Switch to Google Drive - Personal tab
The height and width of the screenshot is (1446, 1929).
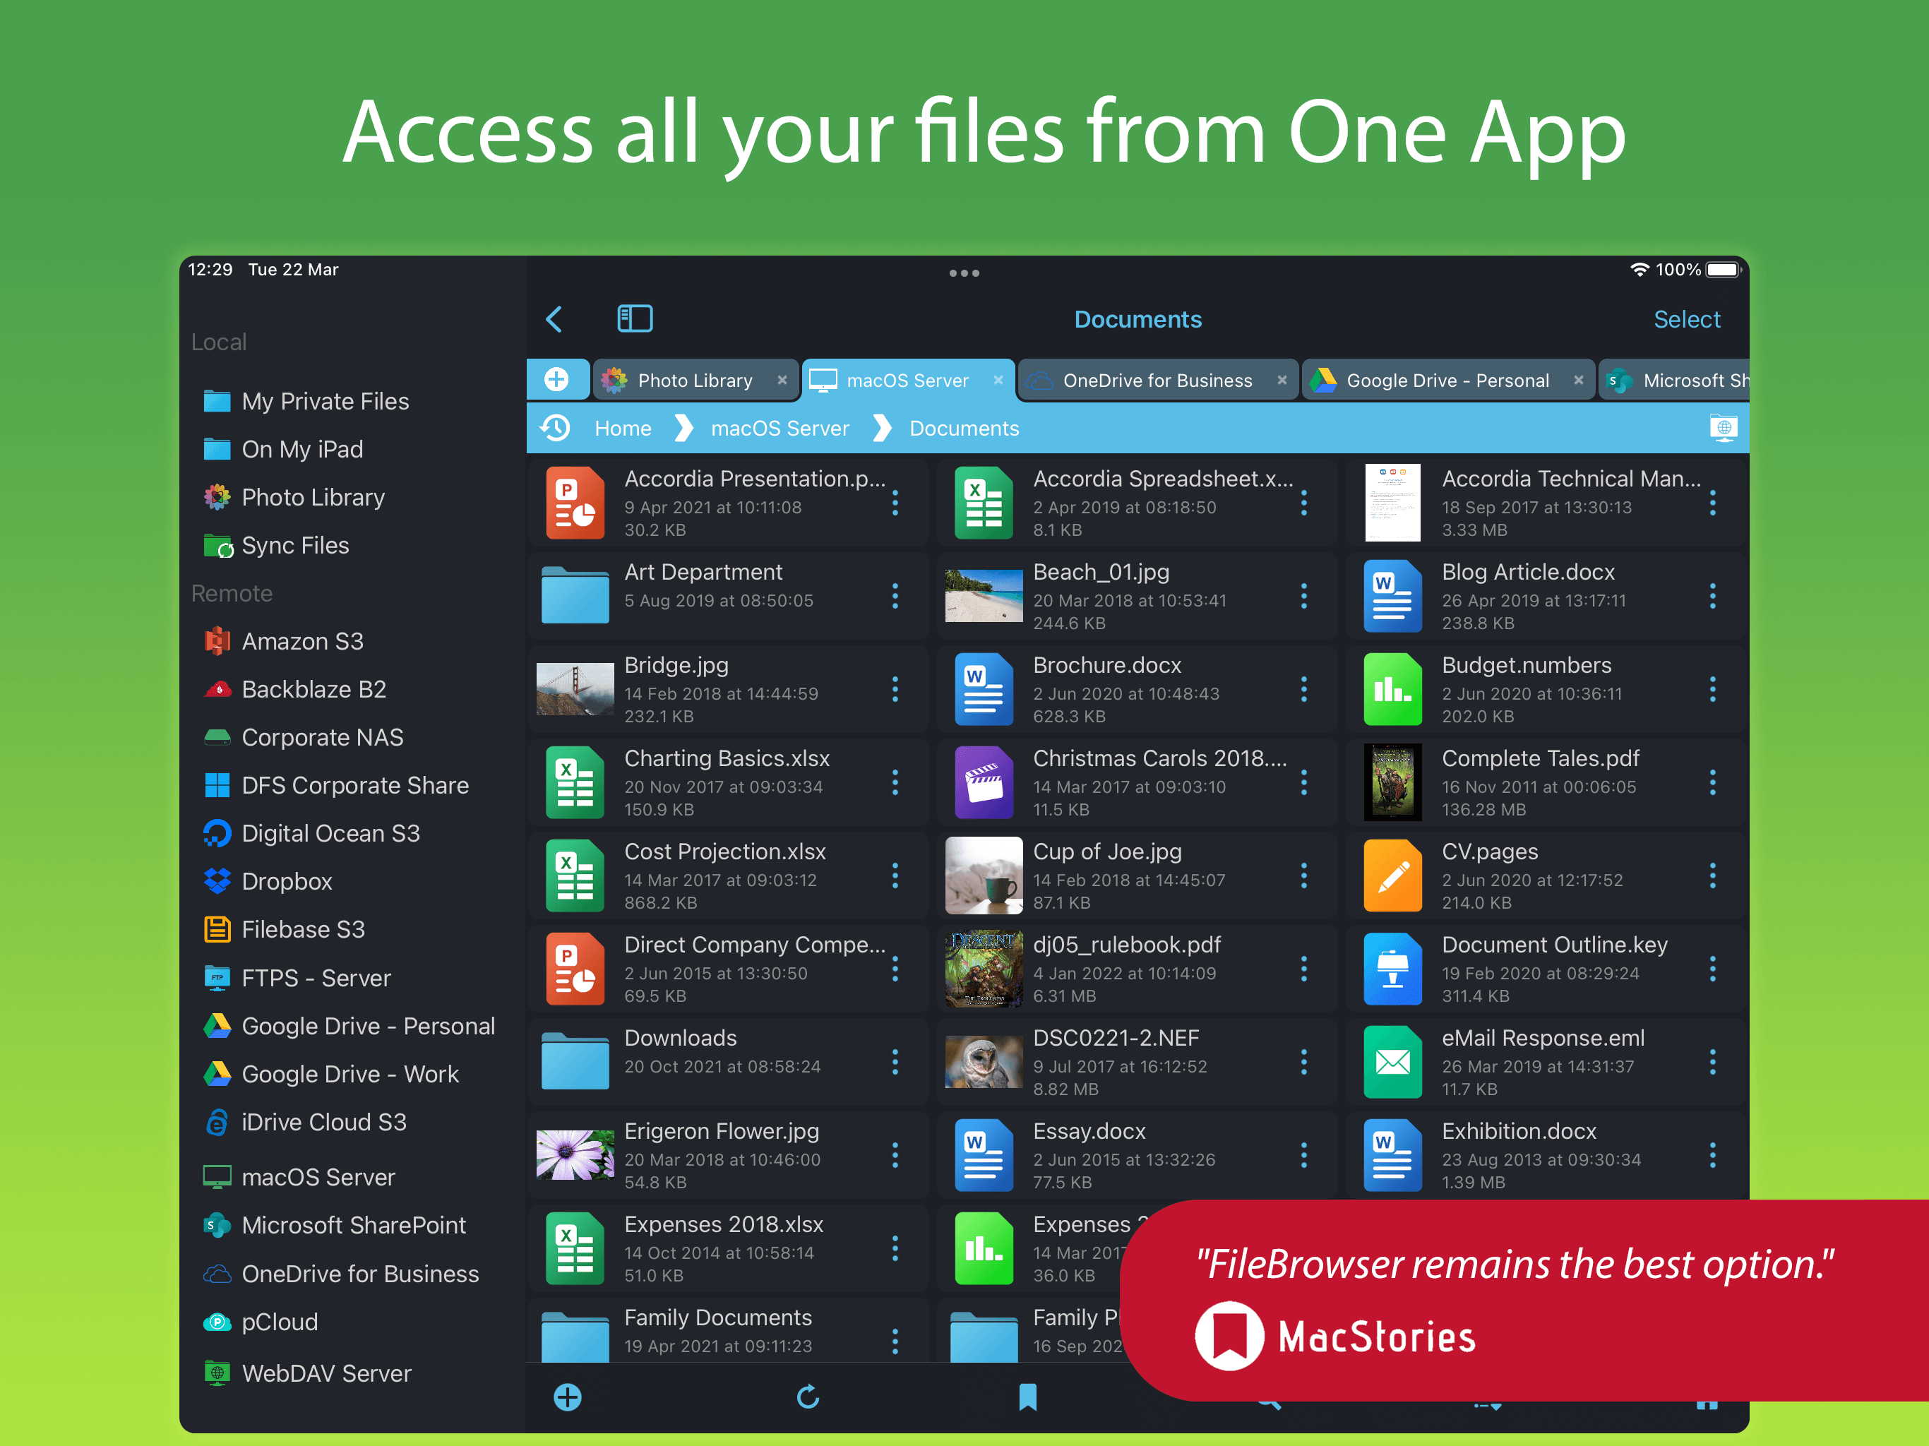[1447, 381]
